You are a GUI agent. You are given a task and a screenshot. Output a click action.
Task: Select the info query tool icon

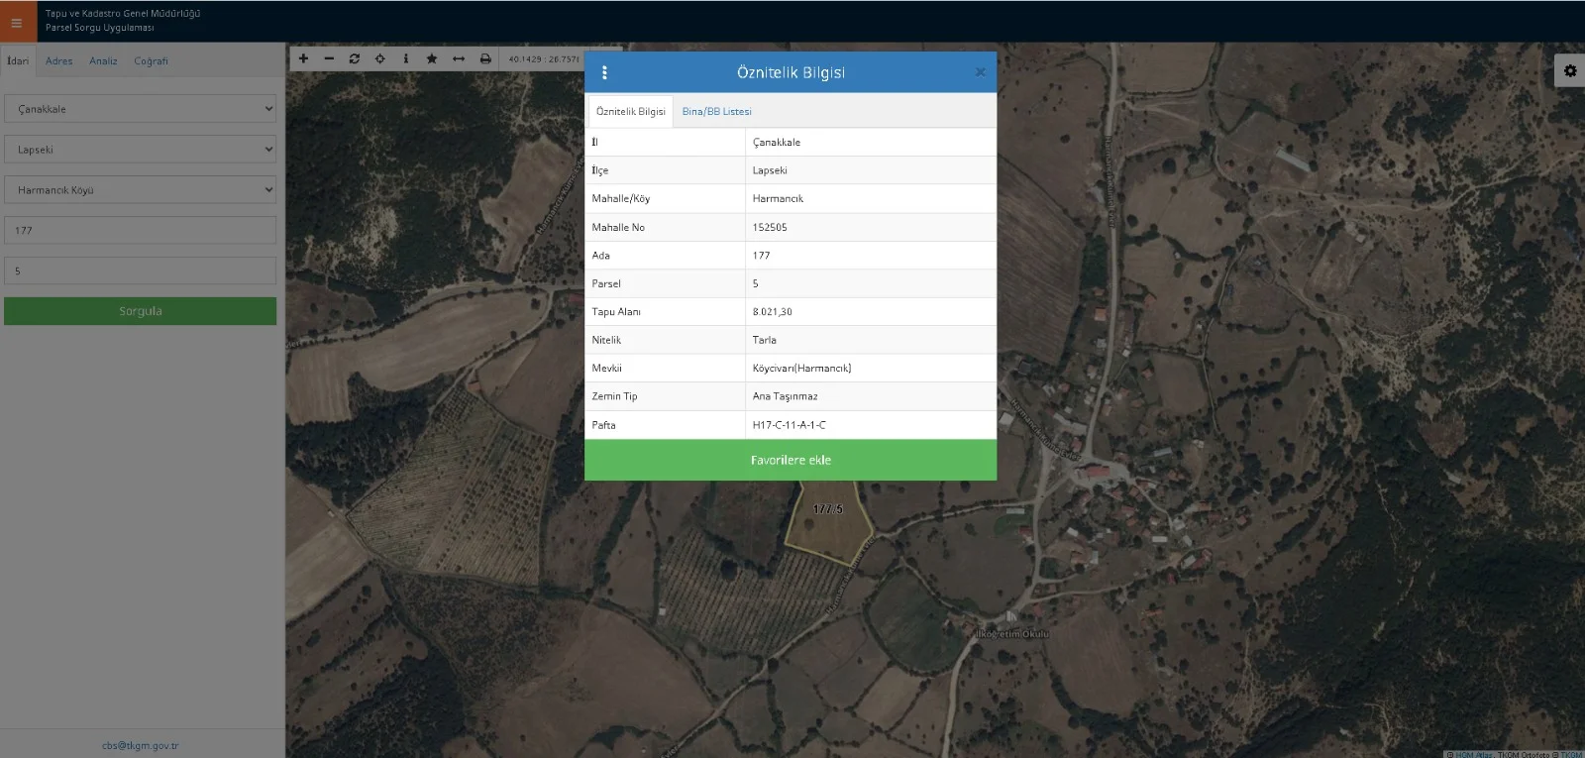pos(406,58)
